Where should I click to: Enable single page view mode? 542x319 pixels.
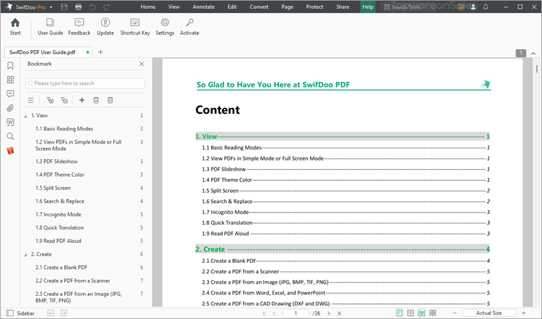(400, 313)
